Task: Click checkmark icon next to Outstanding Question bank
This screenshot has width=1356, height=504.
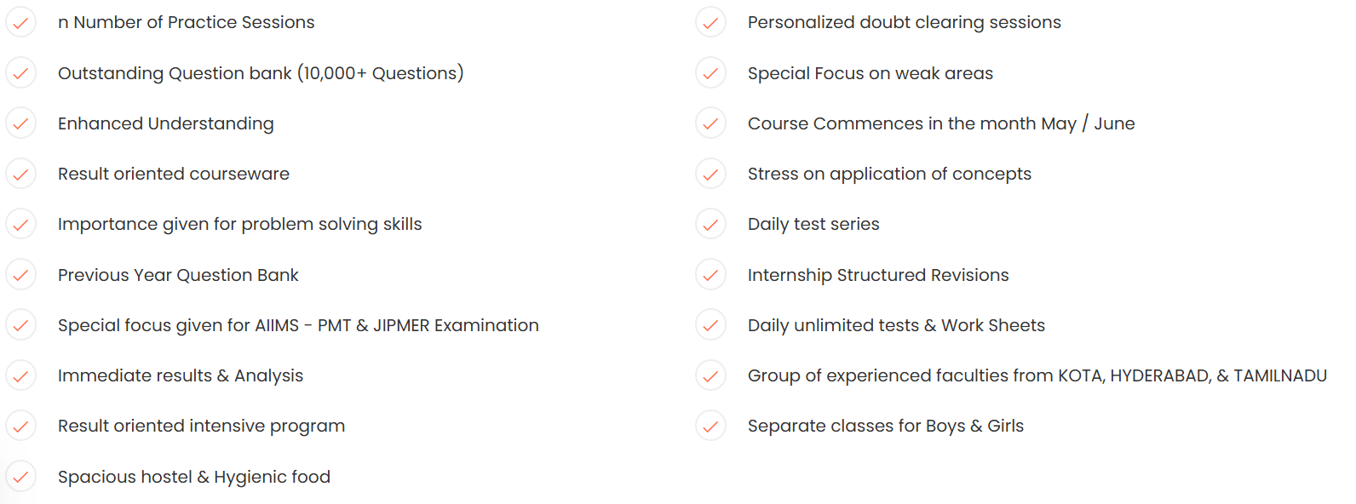Action: tap(20, 73)
